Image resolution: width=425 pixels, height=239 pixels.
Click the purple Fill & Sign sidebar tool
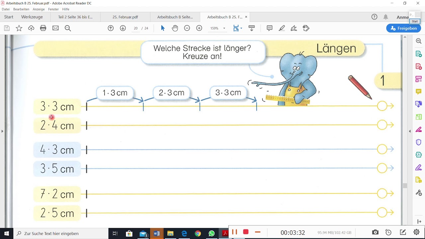tap(418, 167)
